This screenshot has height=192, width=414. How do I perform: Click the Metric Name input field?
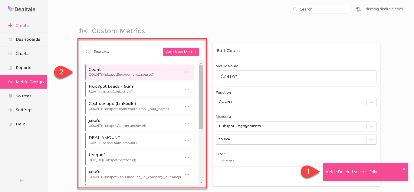point(296,77)
